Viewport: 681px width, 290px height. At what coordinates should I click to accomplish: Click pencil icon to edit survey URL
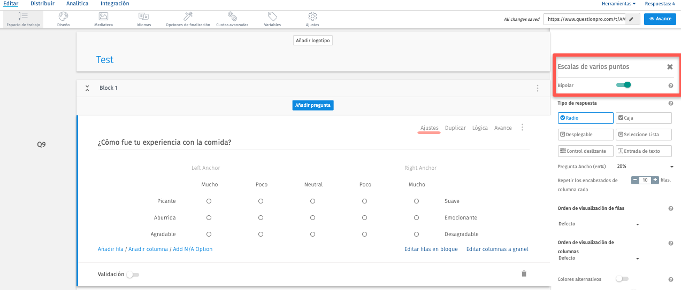(631, 19)
